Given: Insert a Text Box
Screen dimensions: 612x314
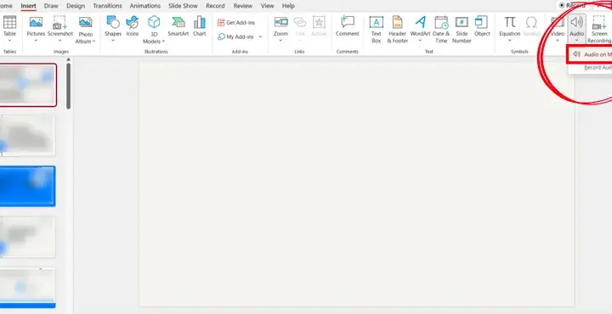Looking at the screenshot, I should pyautogui.click(x=377, y=30).
